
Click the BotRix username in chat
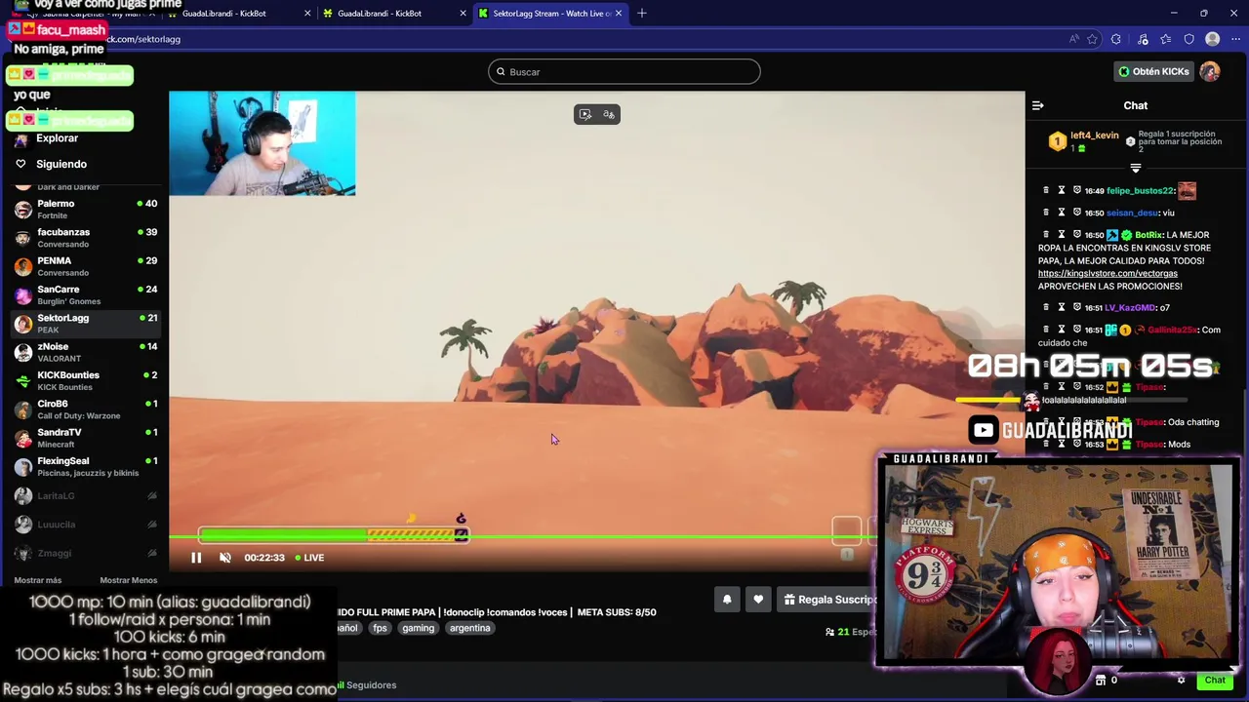pos(1148,235)
